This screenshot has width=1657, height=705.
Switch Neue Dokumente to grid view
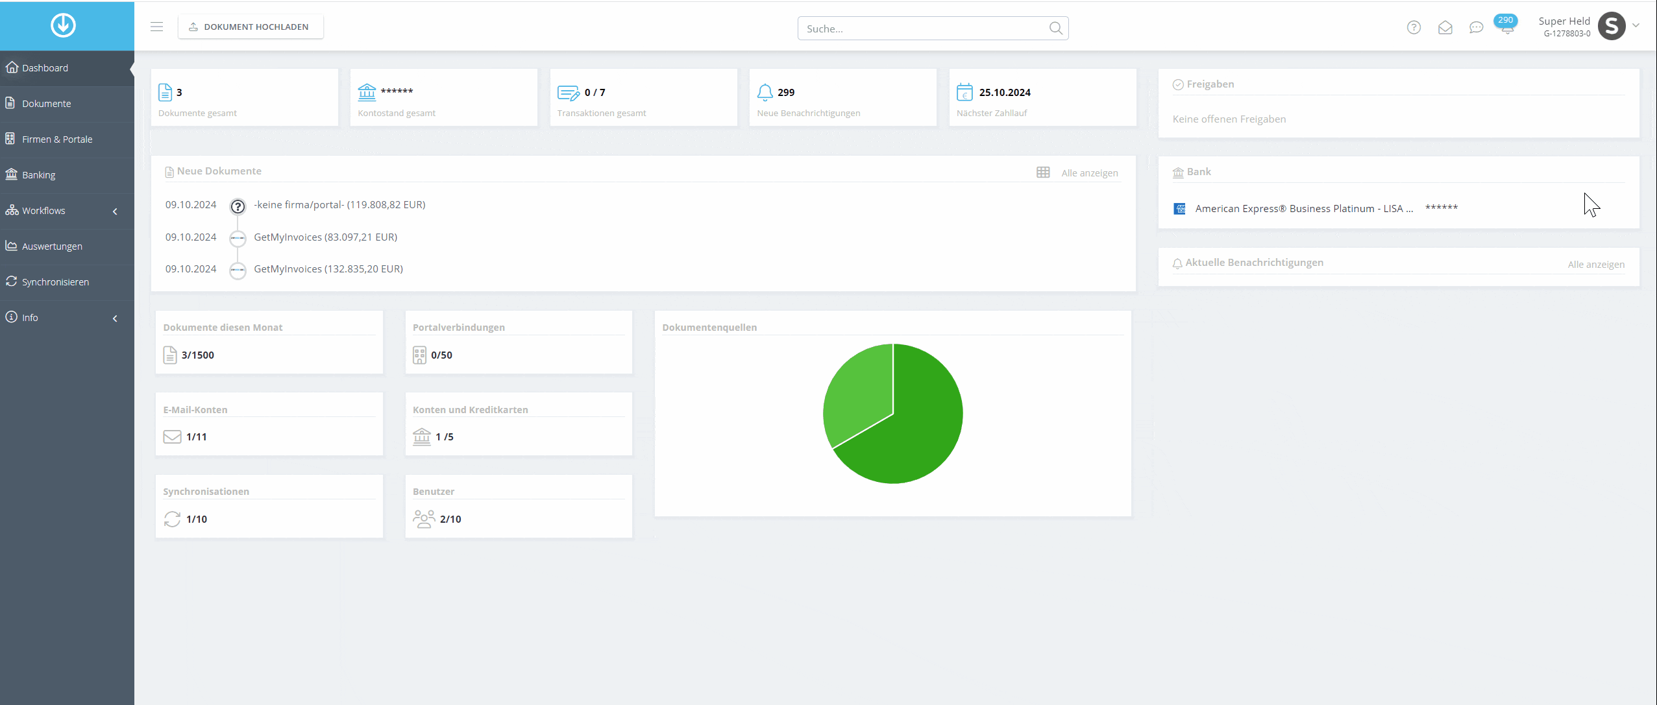[1043, 173]
